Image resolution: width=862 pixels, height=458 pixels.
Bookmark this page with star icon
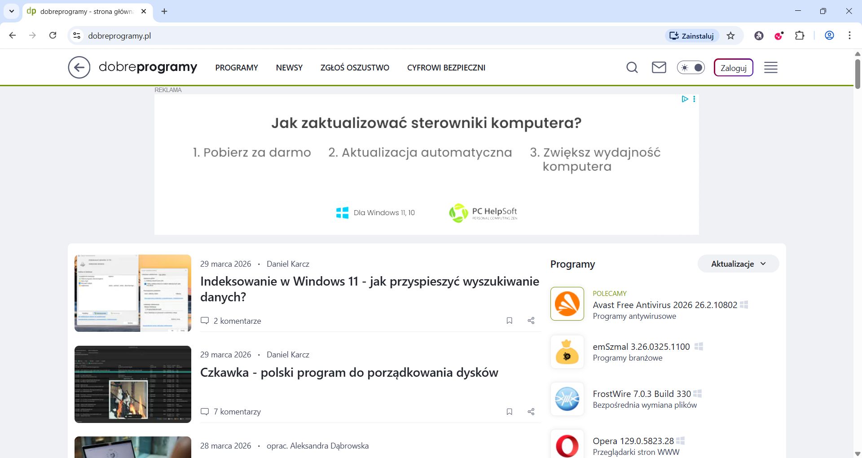tap(731, 35)
